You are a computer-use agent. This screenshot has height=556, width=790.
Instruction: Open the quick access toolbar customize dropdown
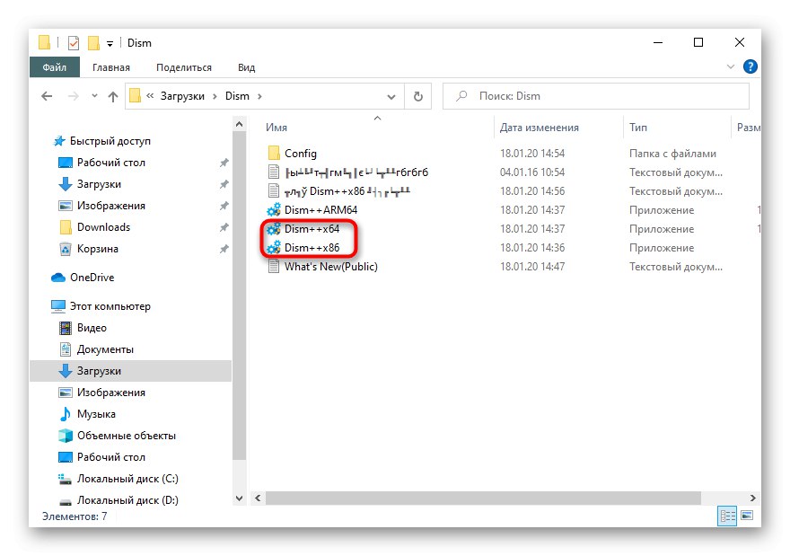110,44
